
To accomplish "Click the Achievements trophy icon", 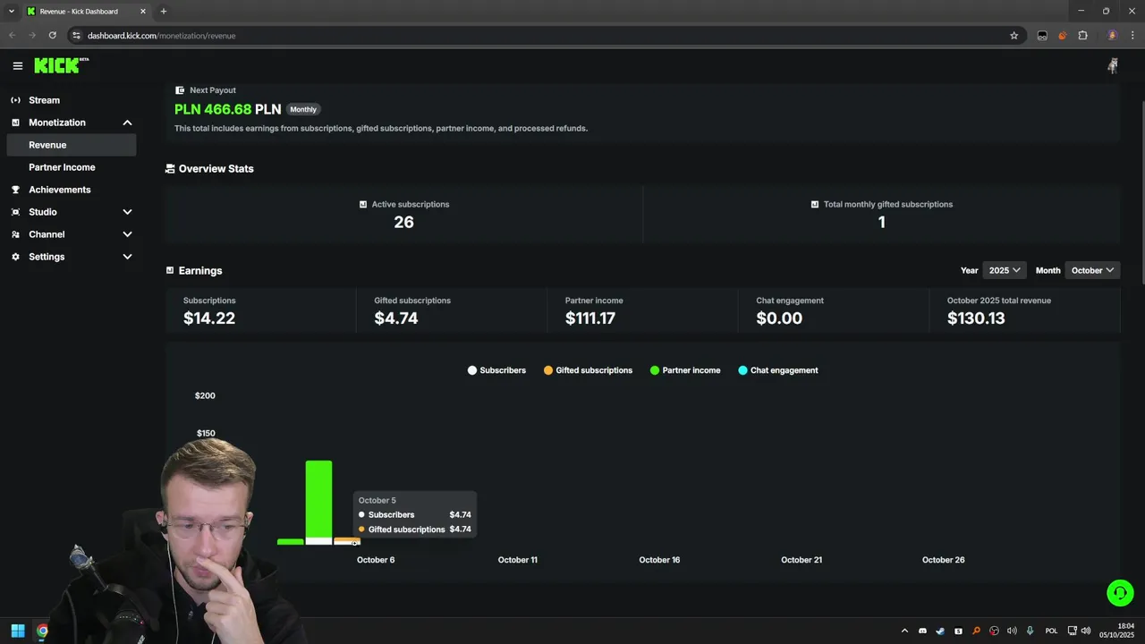I will pyautogui.click(x=15, y=190).
